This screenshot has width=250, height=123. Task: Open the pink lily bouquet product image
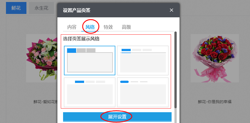tap(41, 58)
